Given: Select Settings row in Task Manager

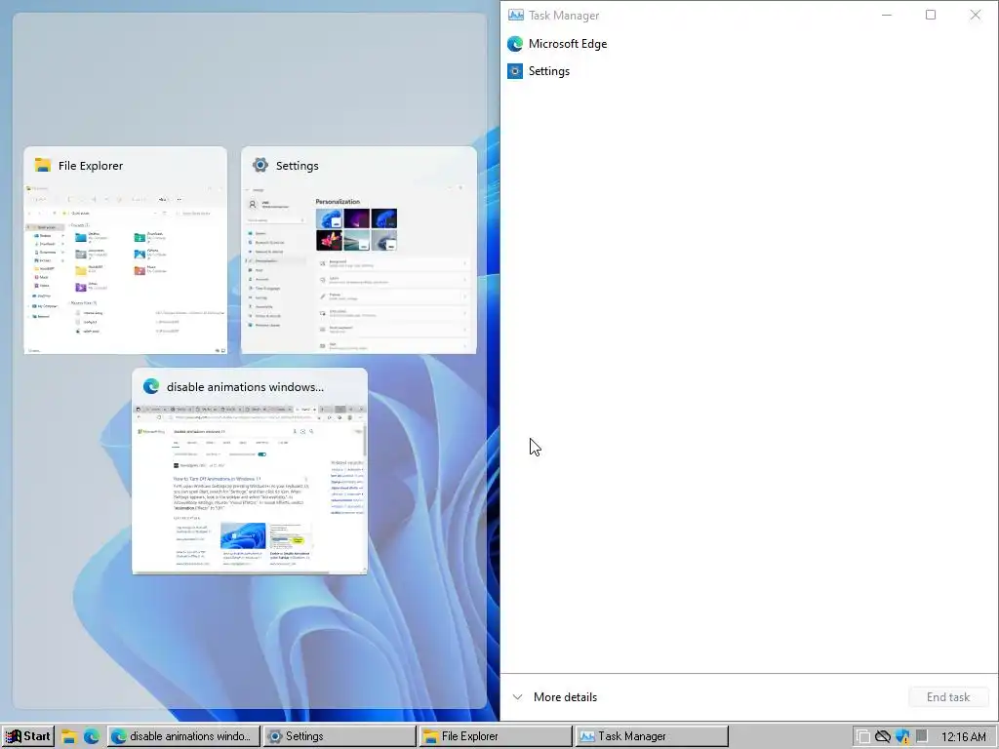Looking at the screenshot, I should [749, 71].
